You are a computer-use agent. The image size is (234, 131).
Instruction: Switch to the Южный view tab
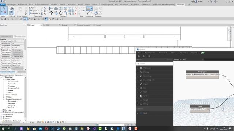(x=98, y=25)
